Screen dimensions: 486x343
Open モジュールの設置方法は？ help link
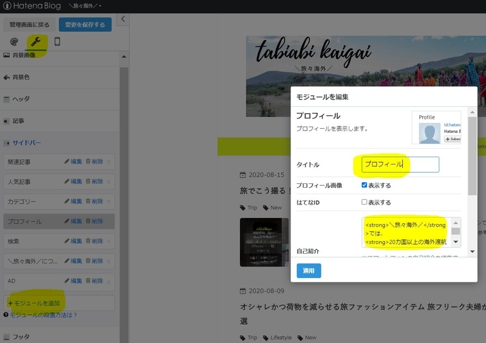coord(43,315)
